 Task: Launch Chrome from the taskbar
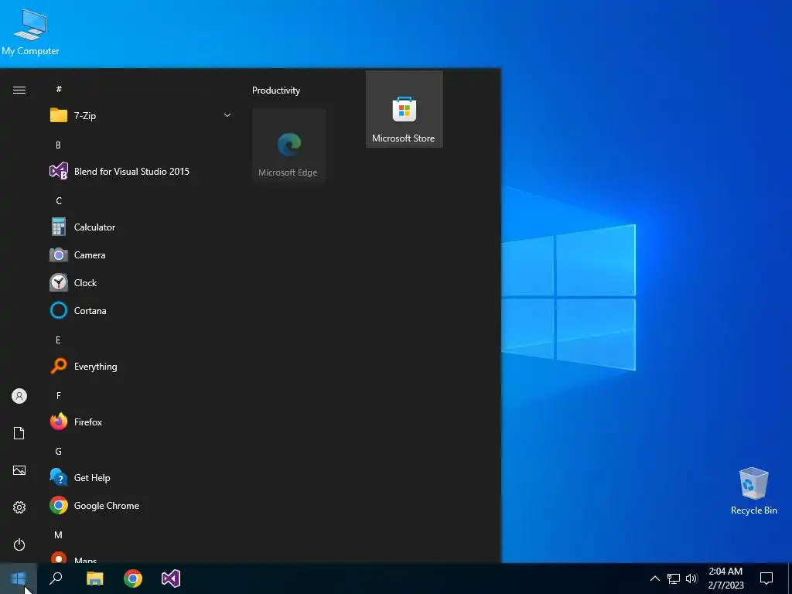coord(133,579)
